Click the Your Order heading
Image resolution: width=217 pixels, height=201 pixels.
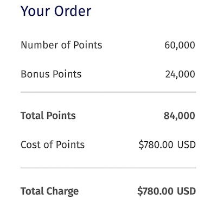tap(56, 11)
